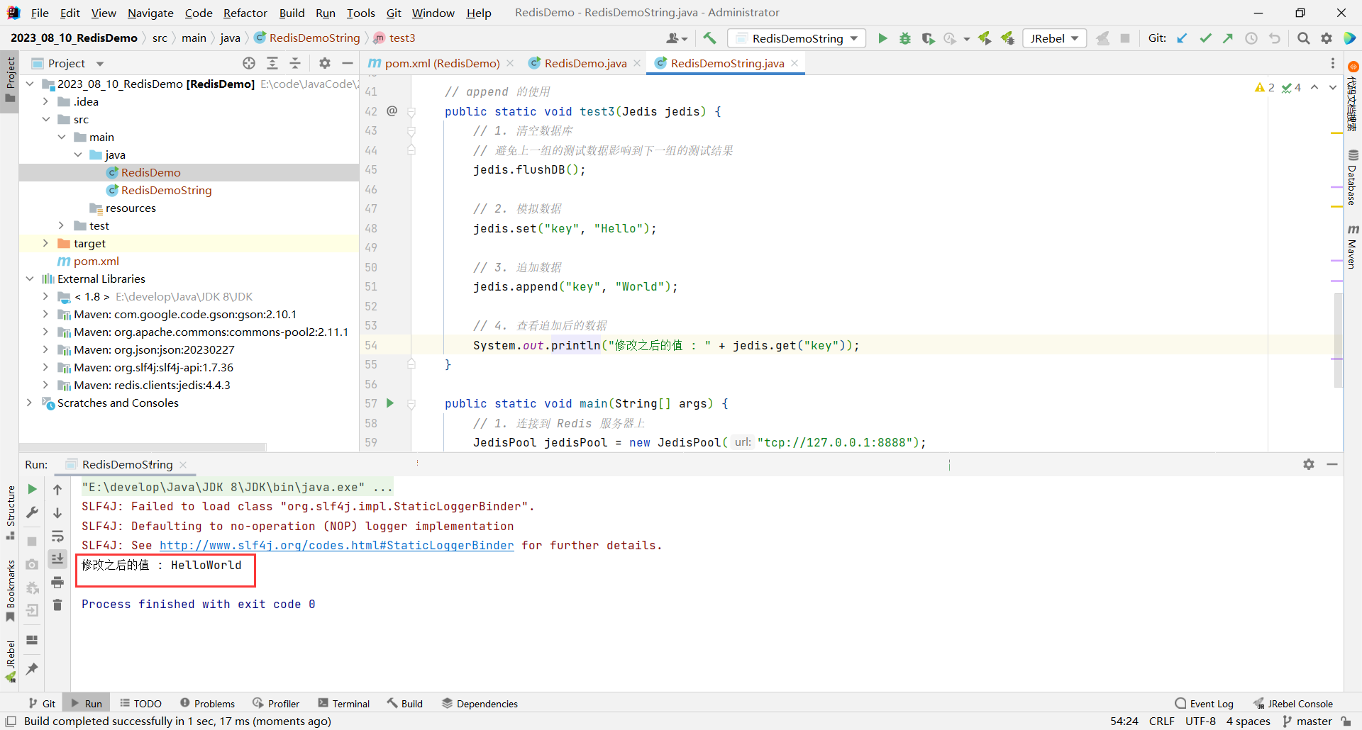
Task: Restore layout icon in Run panel
Action: [x=32, y=639]
